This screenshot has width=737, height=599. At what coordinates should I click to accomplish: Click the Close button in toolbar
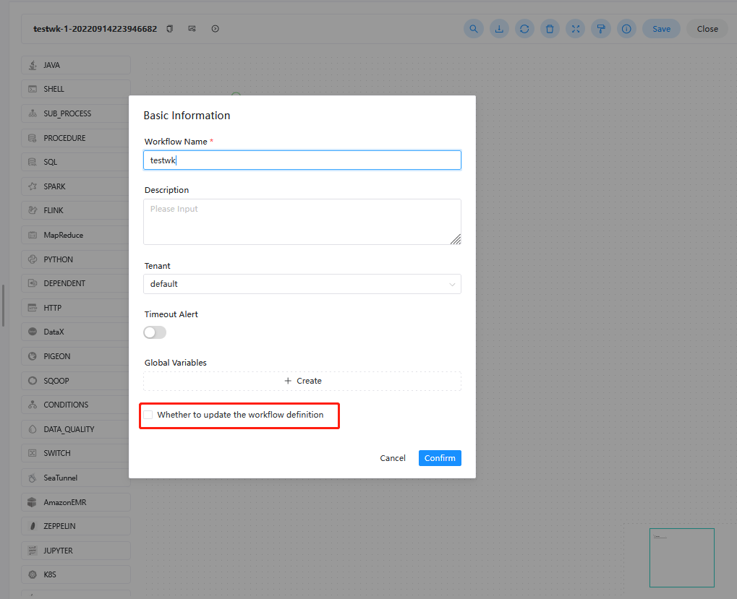pyautogui.click(x=707, y=29)
